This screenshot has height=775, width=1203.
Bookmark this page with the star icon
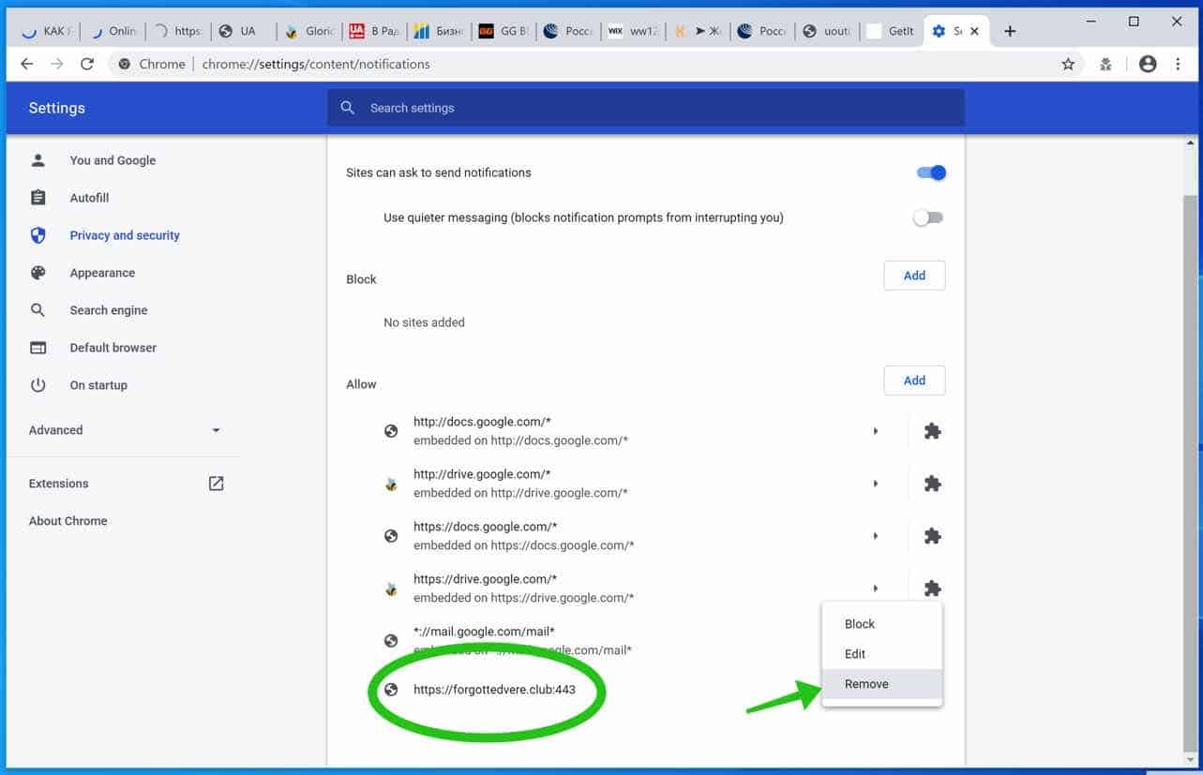[x=1068, y=64]
